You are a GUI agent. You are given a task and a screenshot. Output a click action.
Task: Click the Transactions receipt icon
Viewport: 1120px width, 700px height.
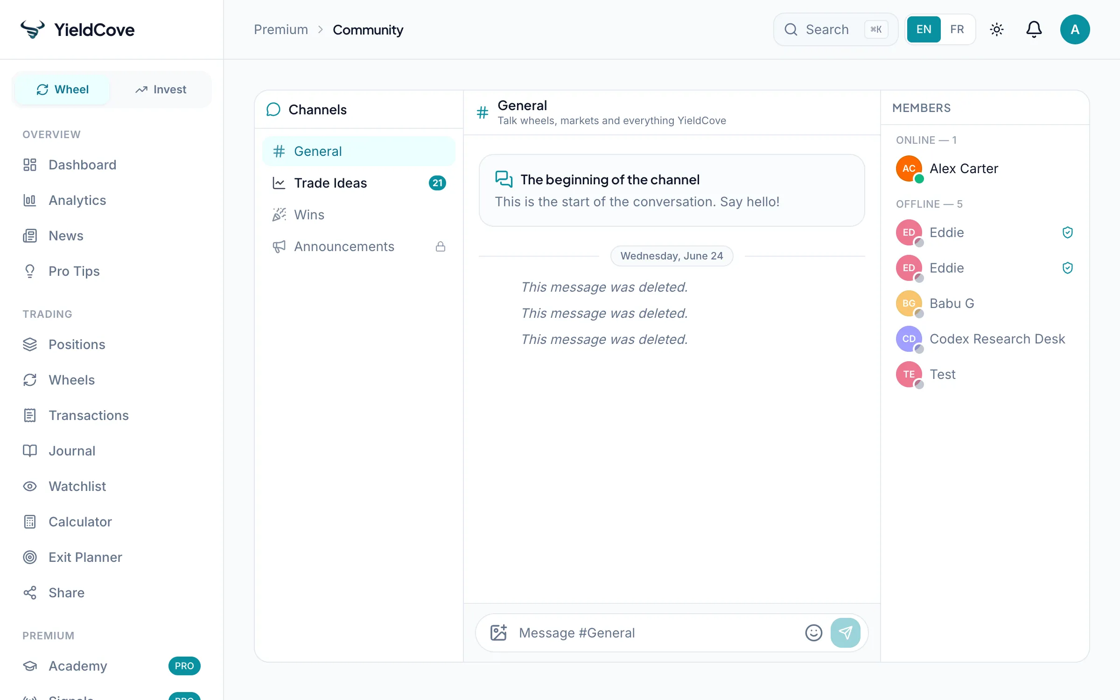30,415
